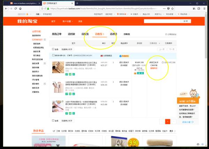209x149 pixels.
Task: Expand the 已买到的宝贝 sidebar section
Action: [45, 40]
